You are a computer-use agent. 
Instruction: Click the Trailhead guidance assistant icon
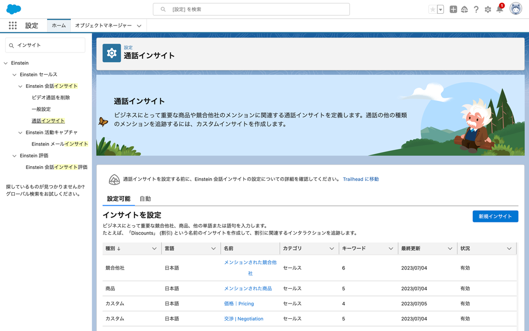click(464, 10)
